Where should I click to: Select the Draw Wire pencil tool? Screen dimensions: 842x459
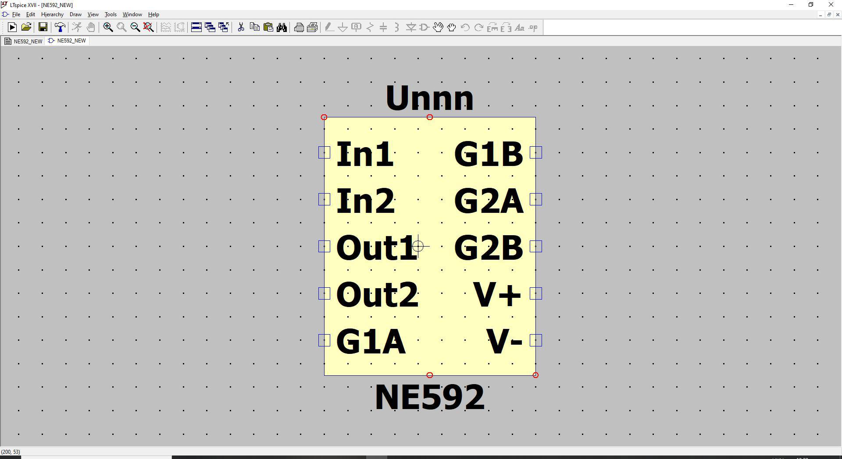click(329, 28)
